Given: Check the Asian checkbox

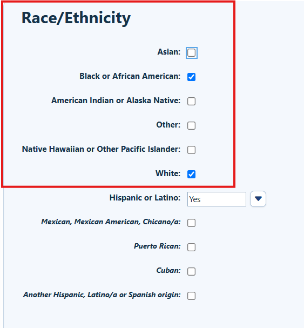Looking at the screenshot, I should [191, 53].
